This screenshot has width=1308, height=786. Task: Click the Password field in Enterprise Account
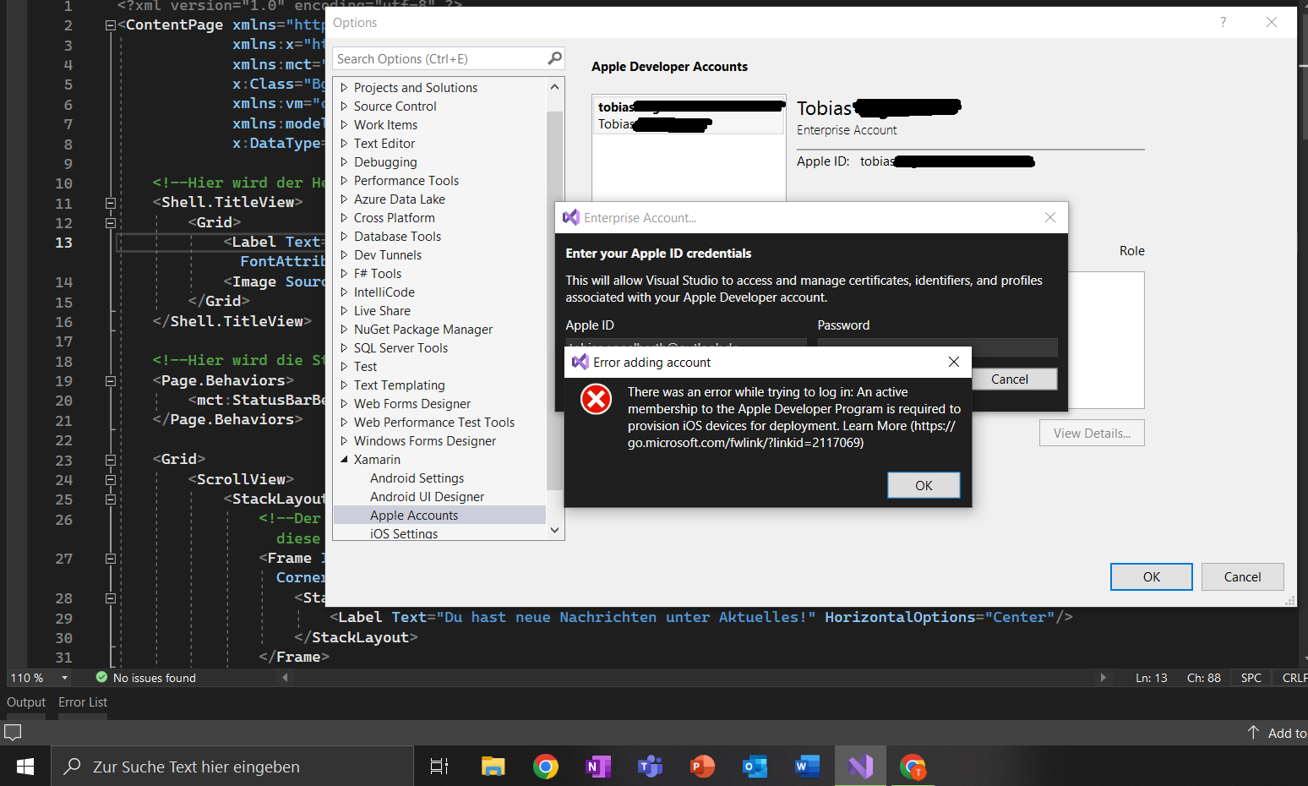coord(937,347)
